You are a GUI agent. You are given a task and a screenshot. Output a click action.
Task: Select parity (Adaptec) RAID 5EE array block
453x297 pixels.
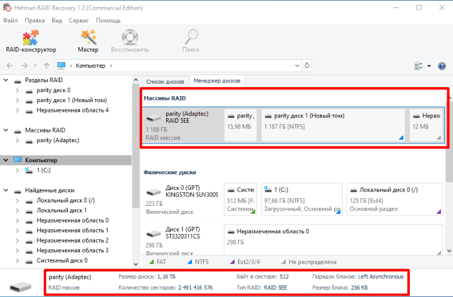click(183, 126)
